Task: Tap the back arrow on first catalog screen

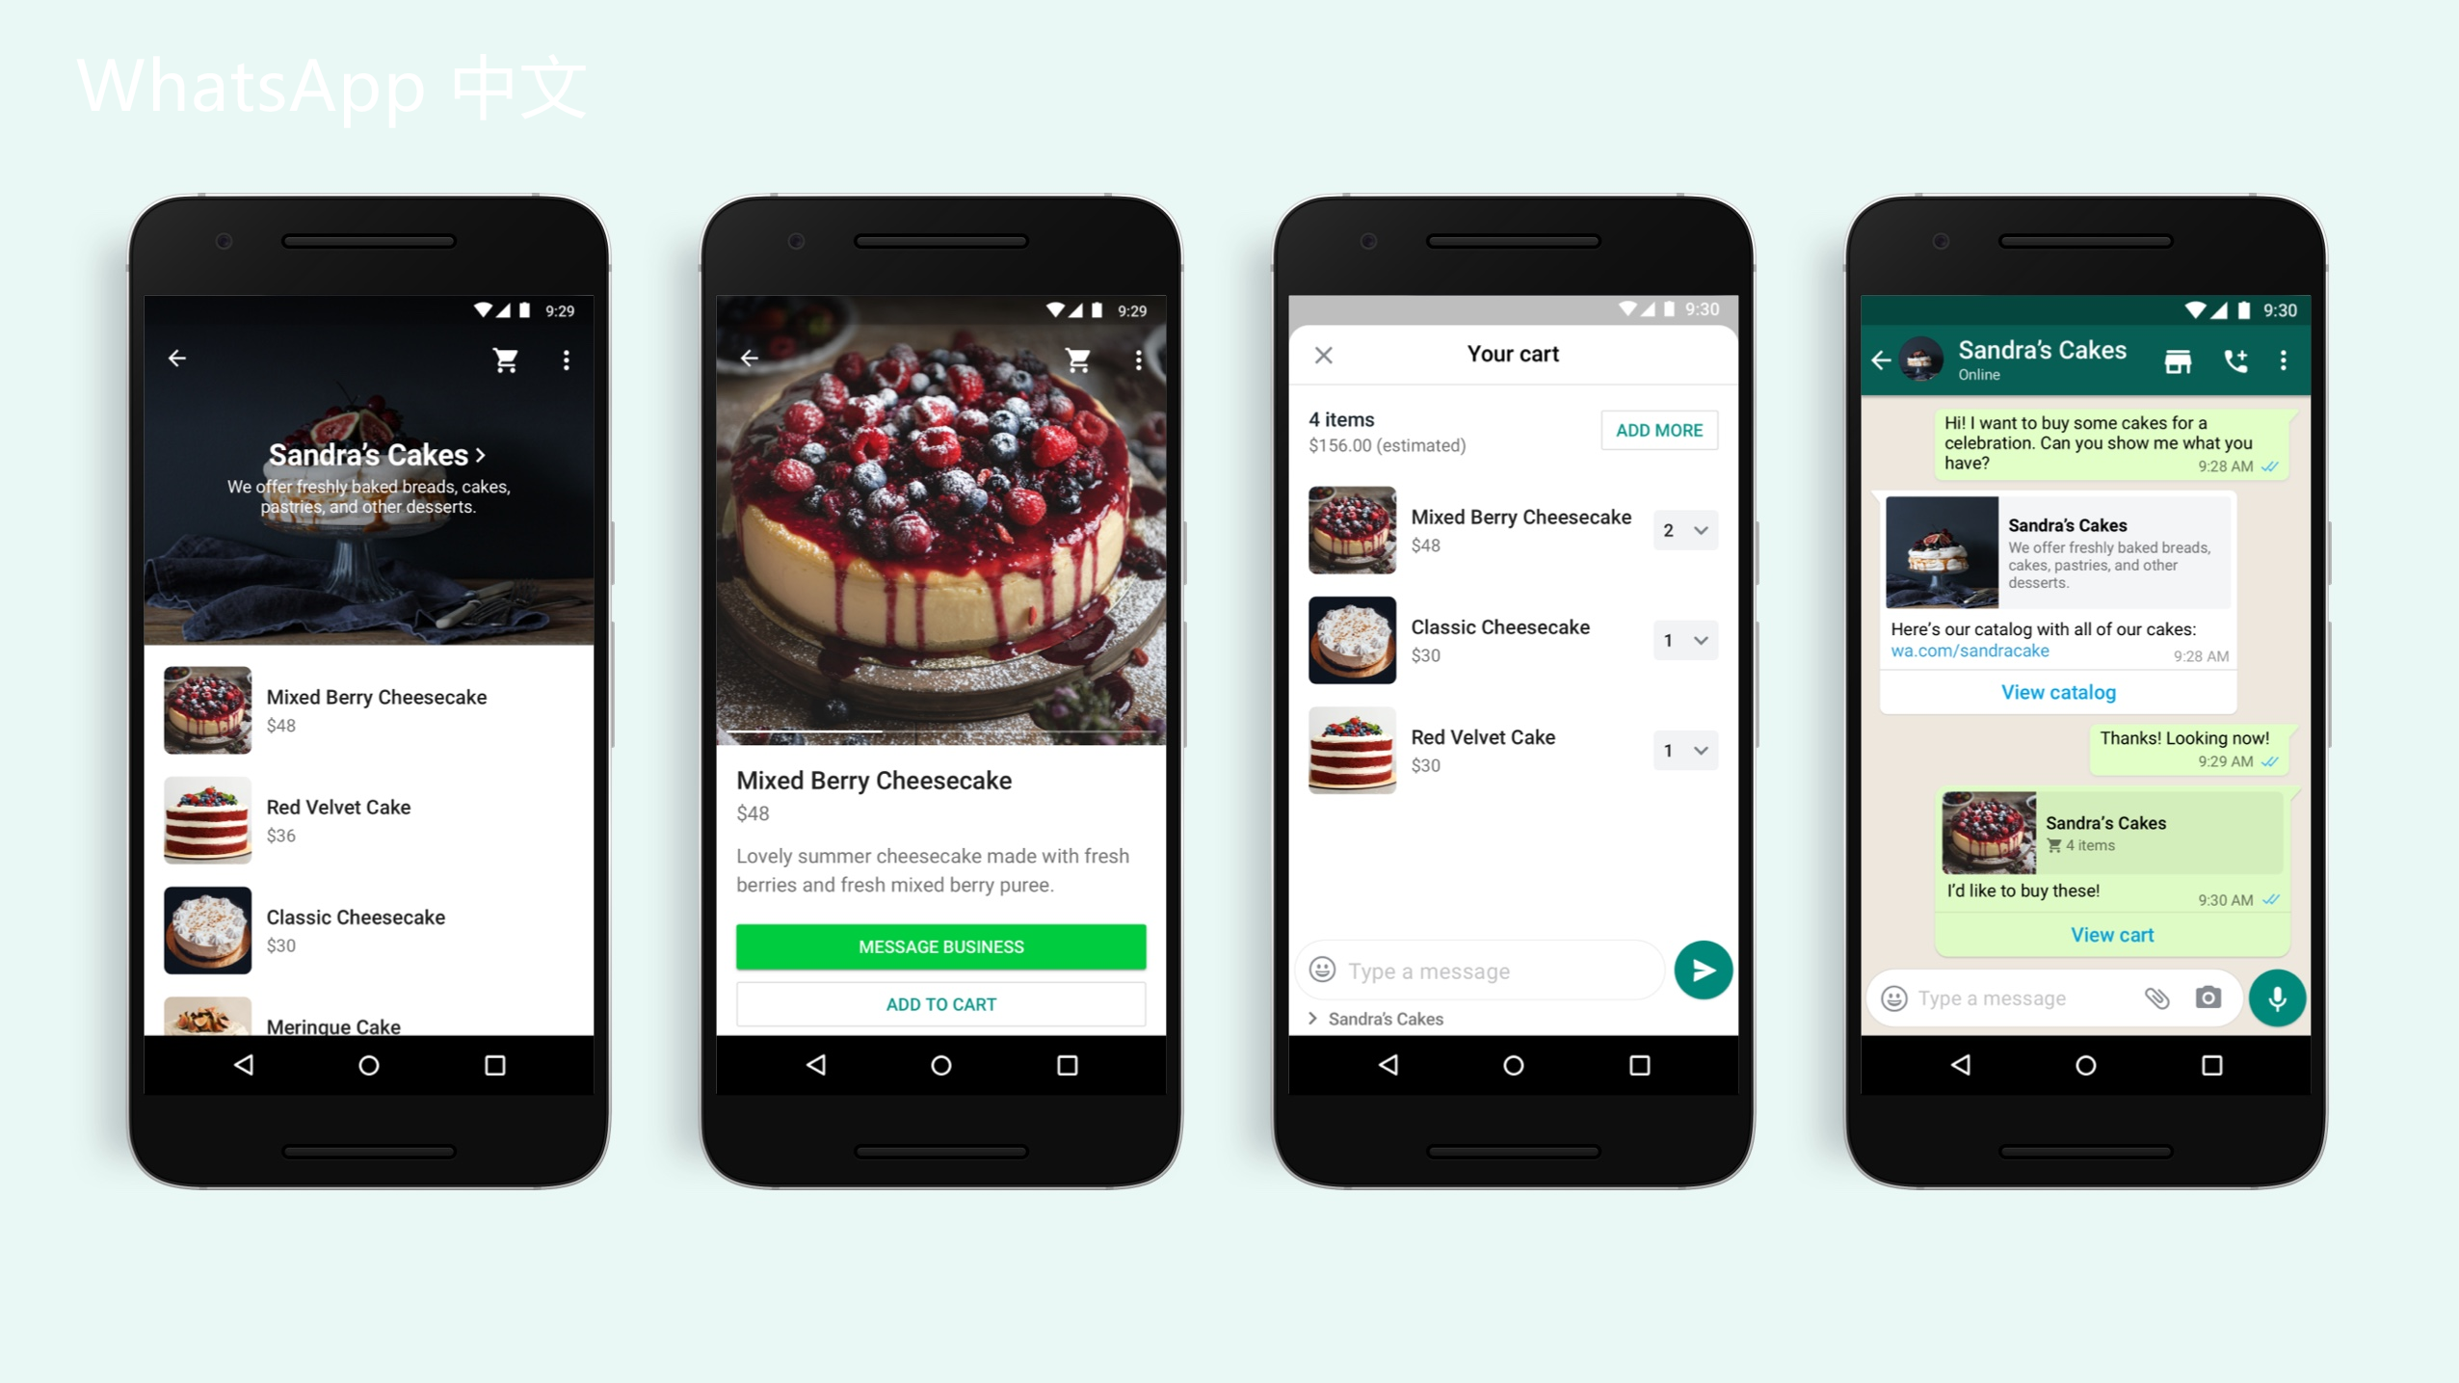Action: (177, 358)
